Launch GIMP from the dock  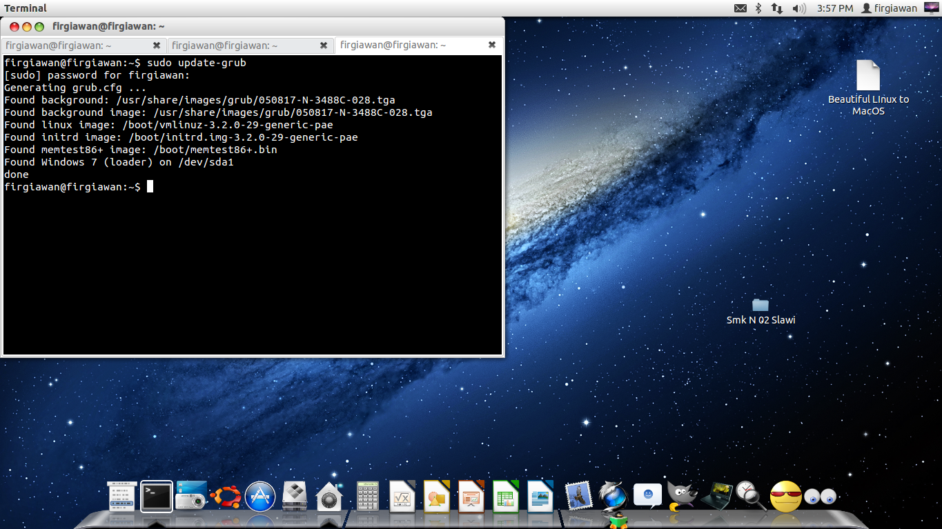pos(681,497)
